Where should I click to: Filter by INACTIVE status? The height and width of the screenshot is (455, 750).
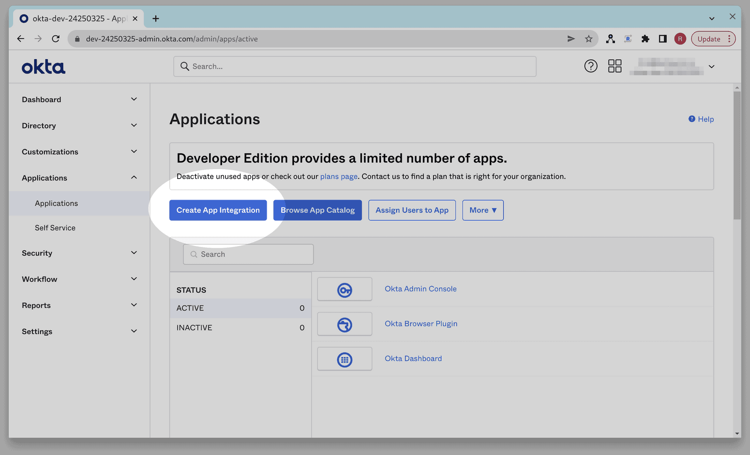pyautogui.click(x=240, y=328)
